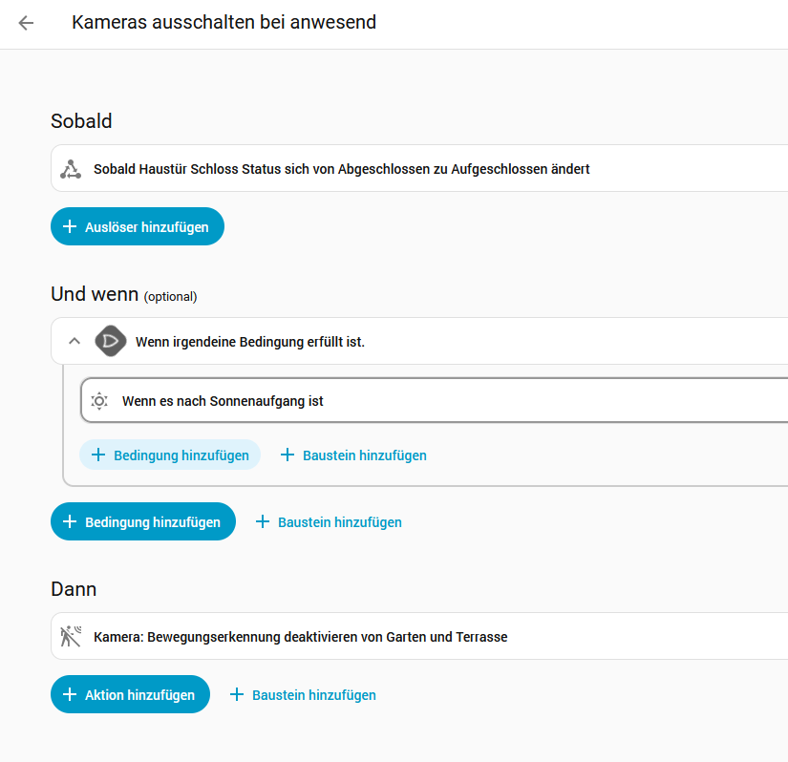Click Baustein hinzufügen inside the condition group
Viewport: 788px width, 762px height.
(353, 455)
